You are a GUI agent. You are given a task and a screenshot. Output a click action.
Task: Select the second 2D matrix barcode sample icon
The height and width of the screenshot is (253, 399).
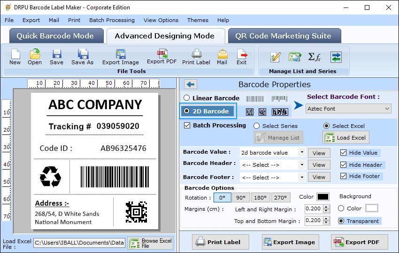(x=262, y=112)
